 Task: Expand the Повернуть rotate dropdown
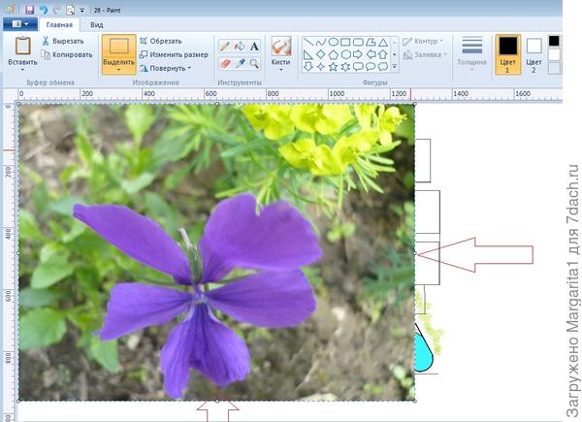(x=166, y=68)
